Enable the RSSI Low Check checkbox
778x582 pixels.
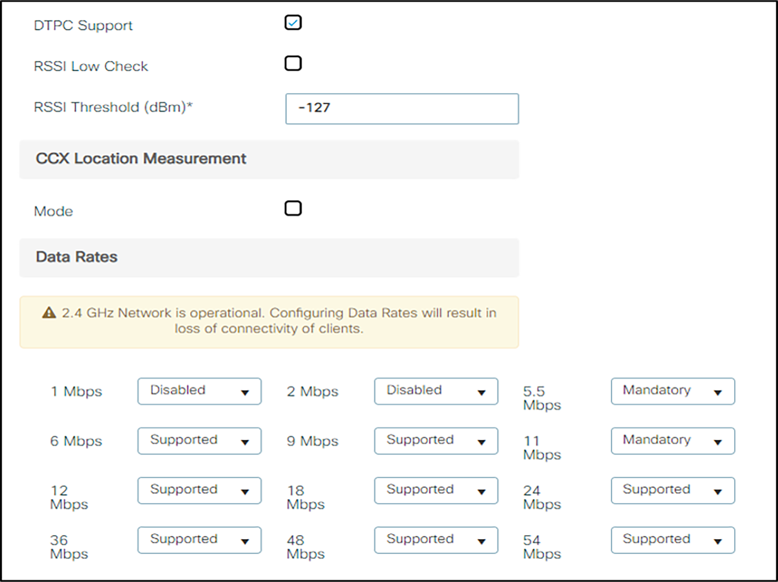[293, 63]
